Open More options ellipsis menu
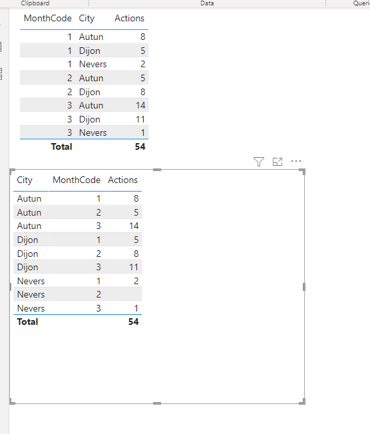The height and width of the screenshot is (434, 370). [296, 161]
